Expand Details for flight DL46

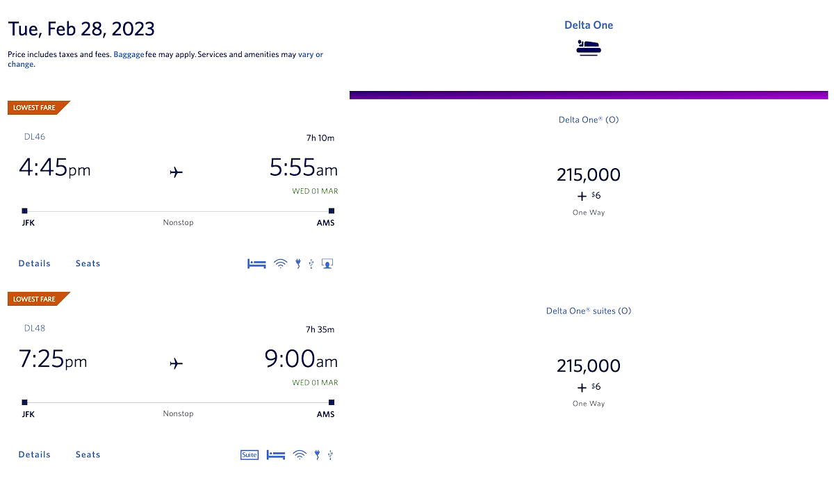(x=34, y=263)
